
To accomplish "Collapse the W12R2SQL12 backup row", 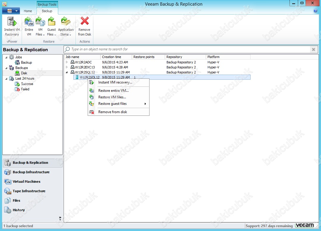I will coord(67,72).
